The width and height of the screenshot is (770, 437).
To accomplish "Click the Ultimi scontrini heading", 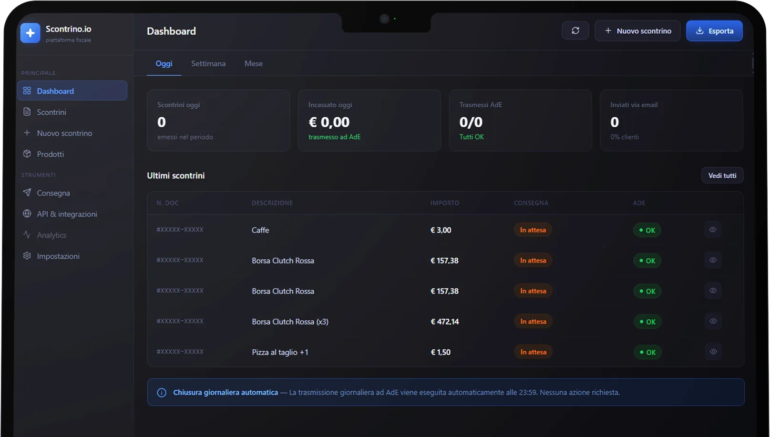I will click(176, 175).
